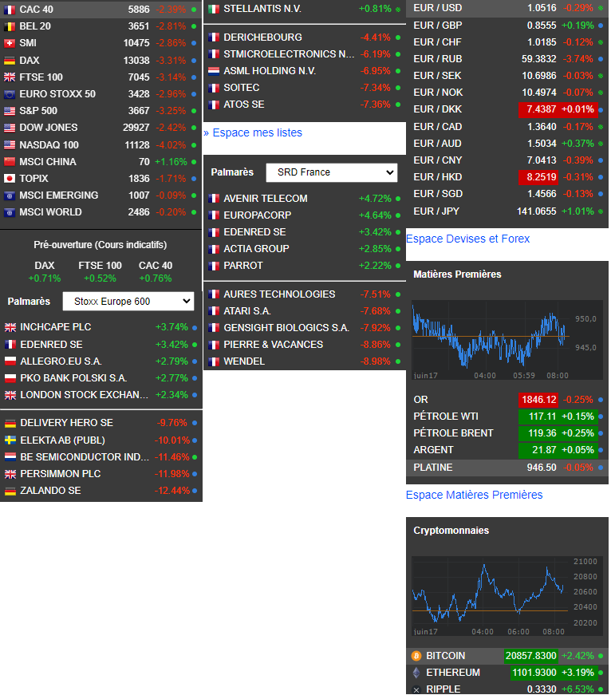Open the DOW JONES index row
This screenshot has height=695, width=611.
click(101, 128)
